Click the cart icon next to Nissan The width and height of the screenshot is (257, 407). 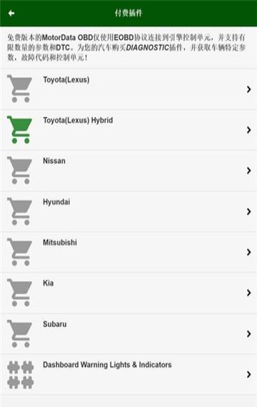[x=20, y=170]
